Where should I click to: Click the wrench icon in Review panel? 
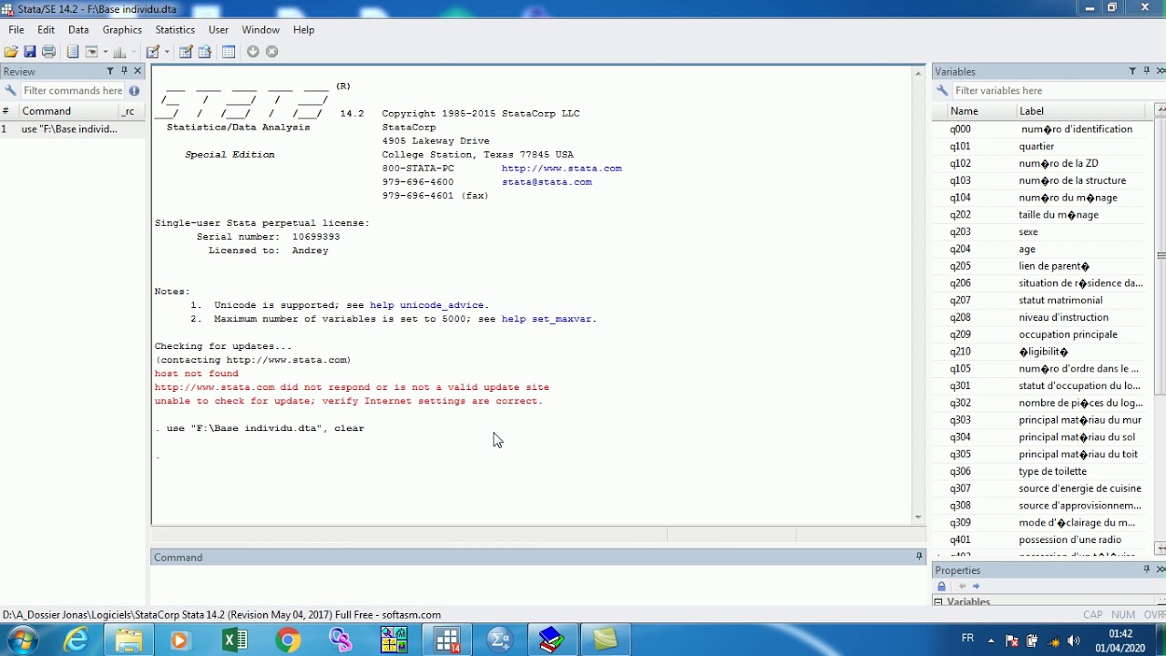(x=11, y=90)
